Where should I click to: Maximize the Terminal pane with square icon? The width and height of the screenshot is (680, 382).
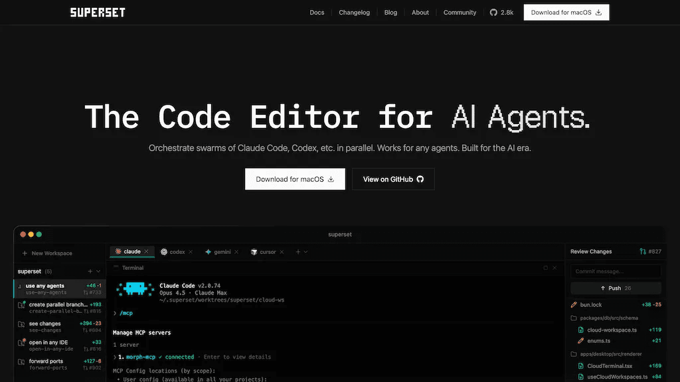tap(546, 268)
